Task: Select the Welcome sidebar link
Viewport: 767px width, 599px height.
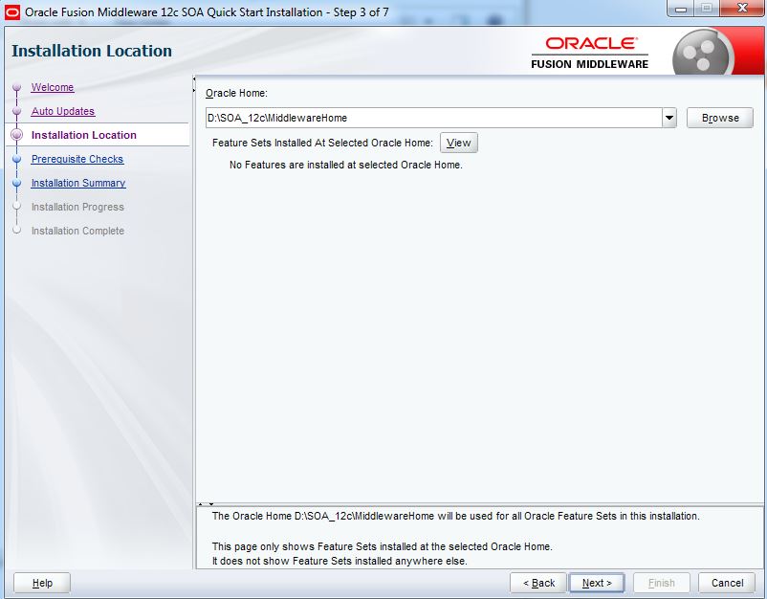Action: click(x=52, y=87)
